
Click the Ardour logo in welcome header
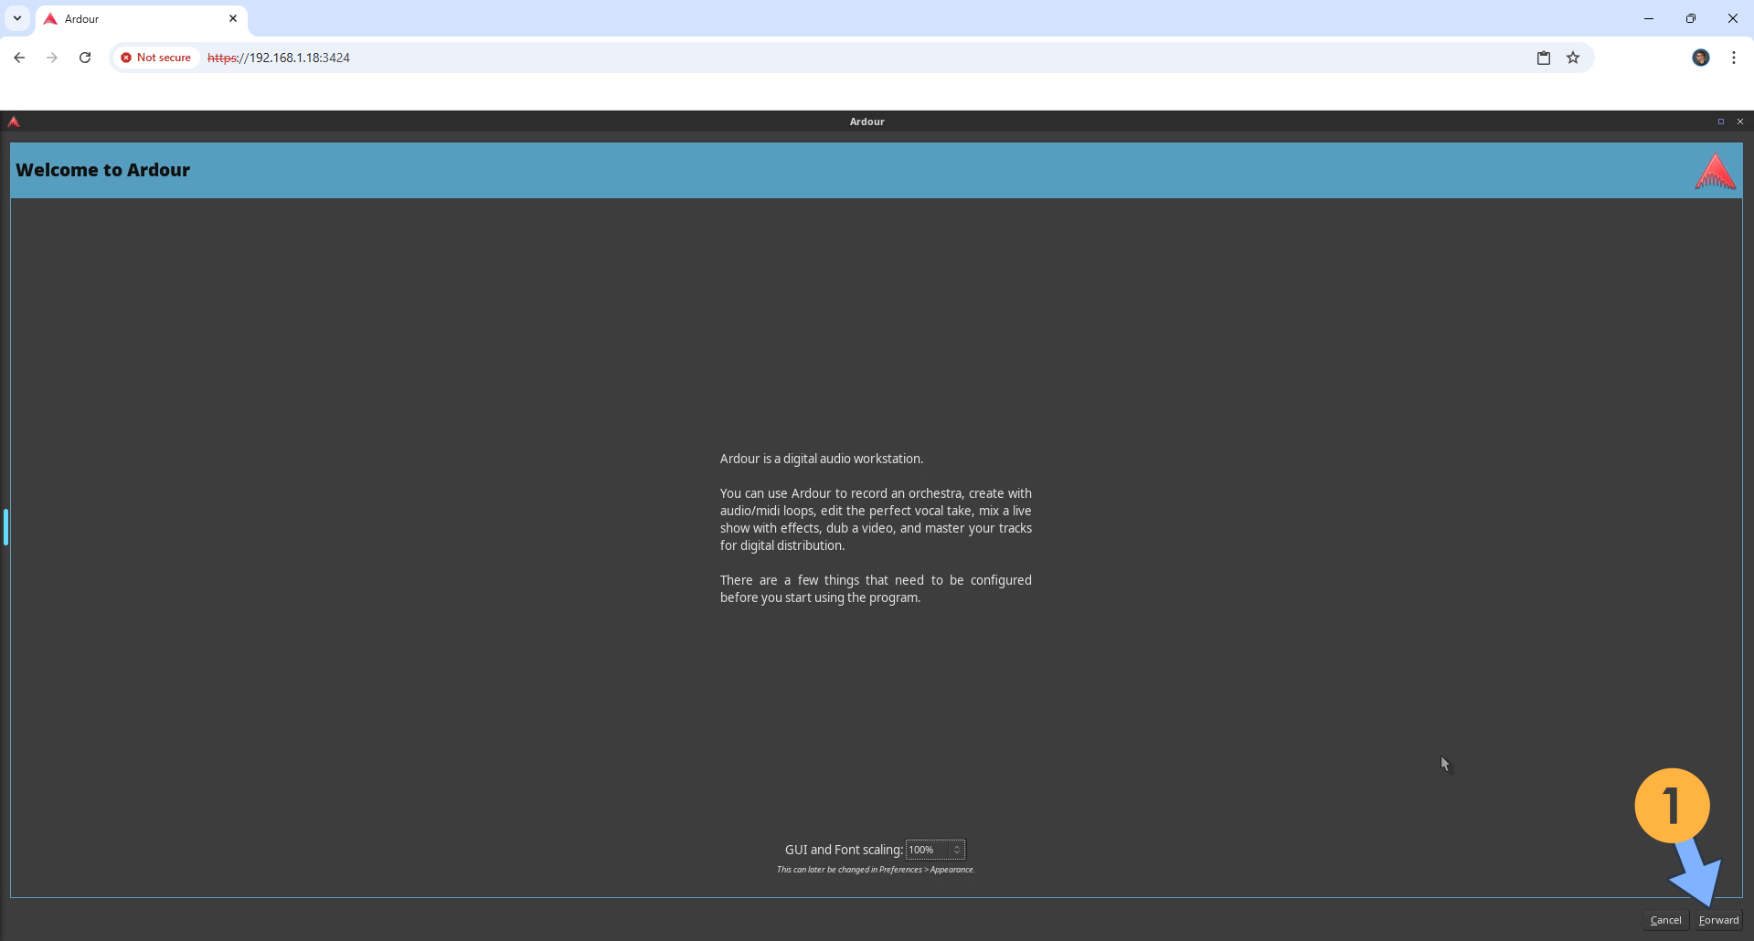coord(1716,171)
